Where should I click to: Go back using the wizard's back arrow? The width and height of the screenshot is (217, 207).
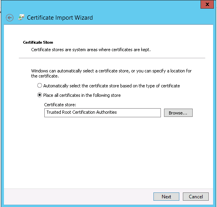click(x=9, y=18)
